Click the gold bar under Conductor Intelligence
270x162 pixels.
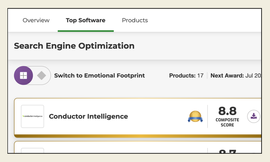(138, 136)
